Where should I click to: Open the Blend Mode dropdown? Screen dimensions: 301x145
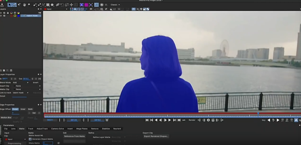pos(21,82)
